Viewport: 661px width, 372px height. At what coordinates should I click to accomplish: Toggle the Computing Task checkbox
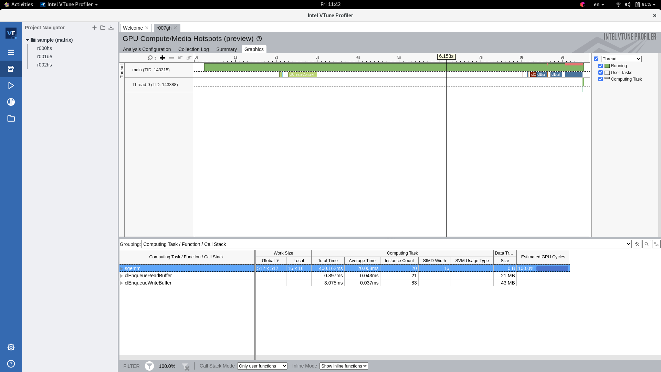click(601, 79)
